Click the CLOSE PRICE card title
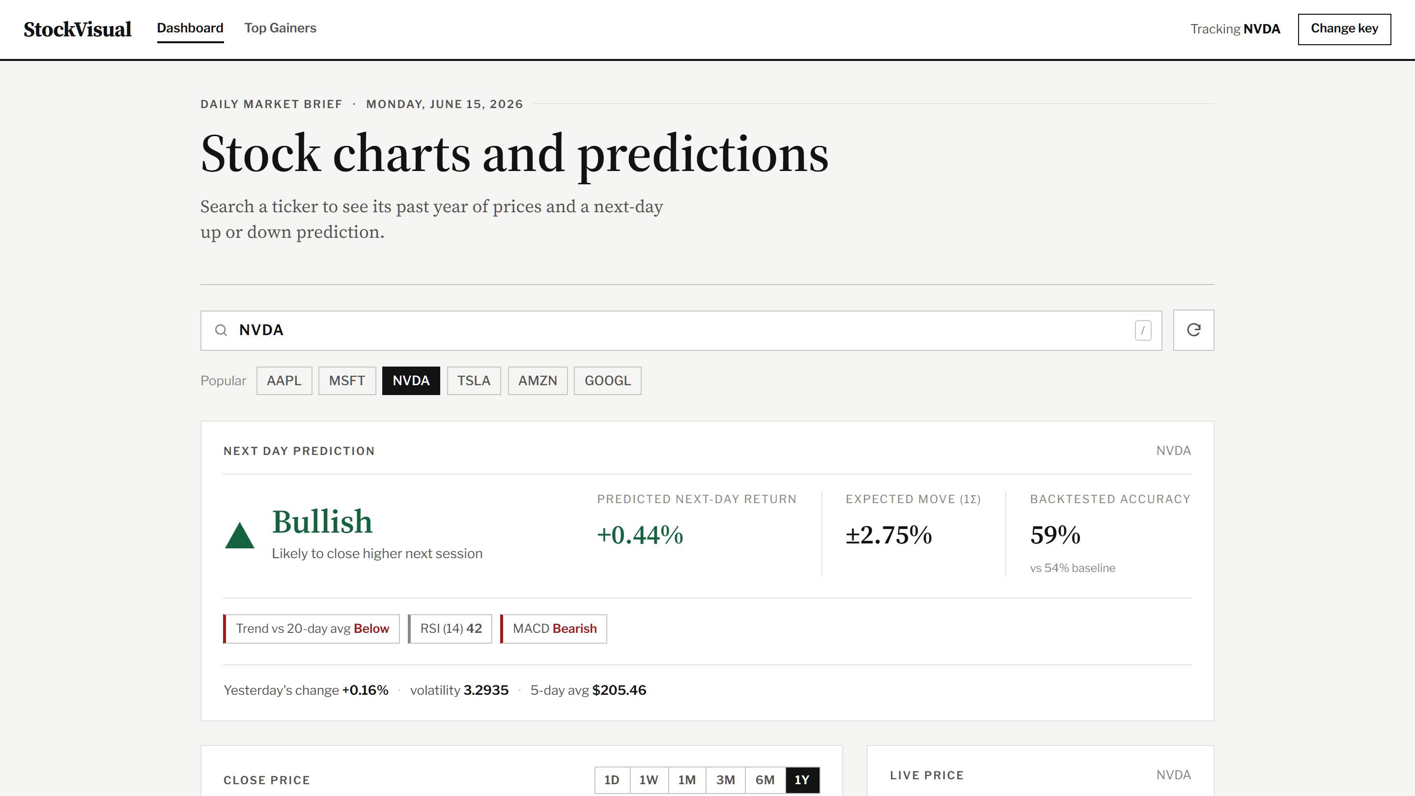1415x796 pixels. [x=267, y=780]
